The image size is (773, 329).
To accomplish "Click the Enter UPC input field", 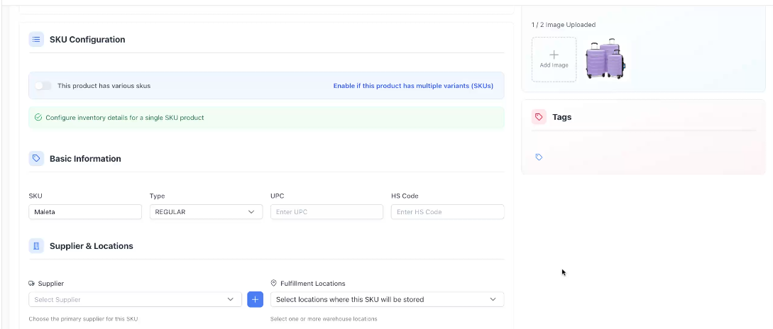I will [x=327, y=212].
